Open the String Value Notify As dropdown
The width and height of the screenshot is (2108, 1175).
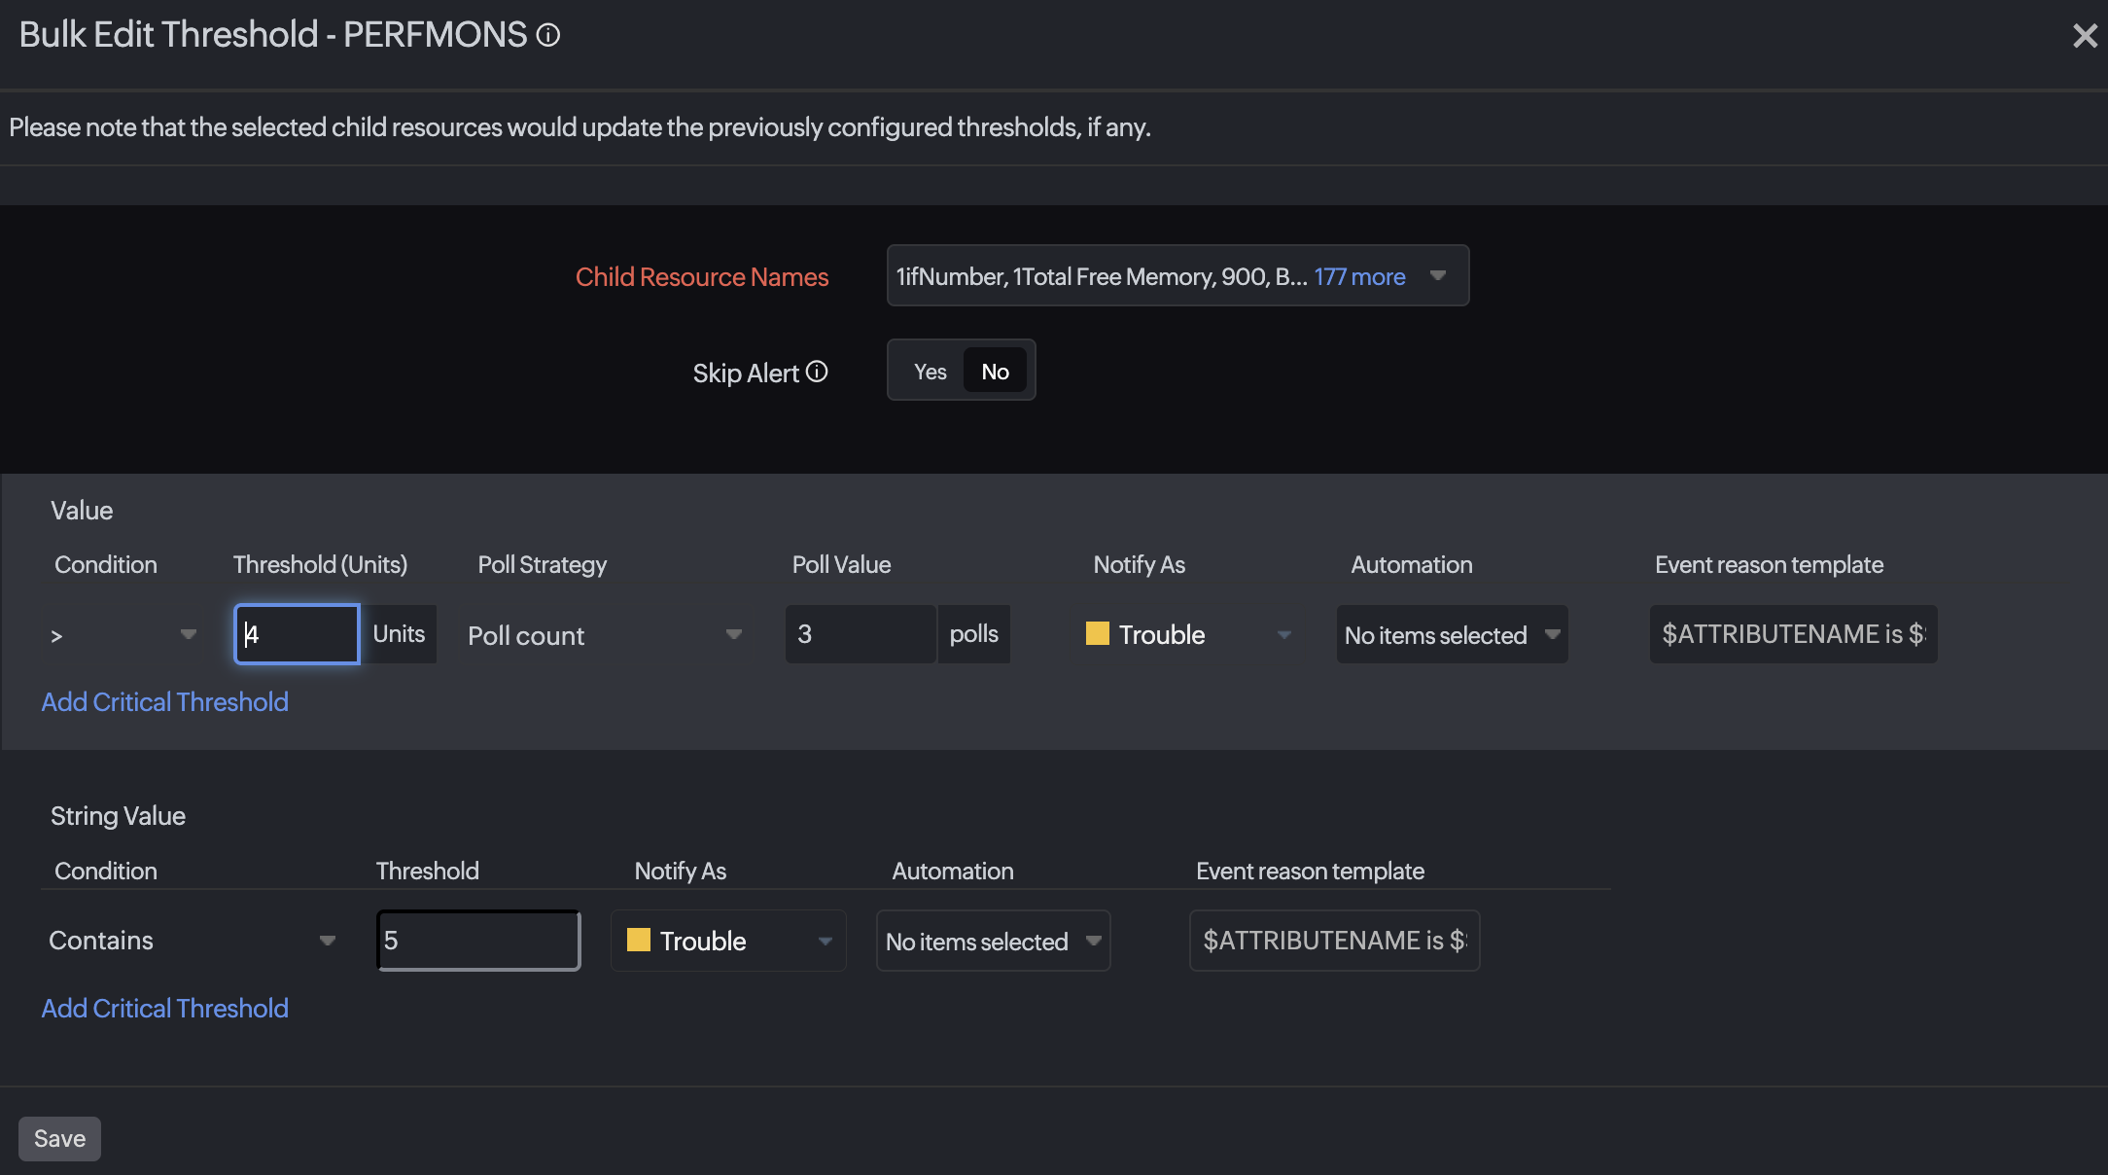[825, 941]
